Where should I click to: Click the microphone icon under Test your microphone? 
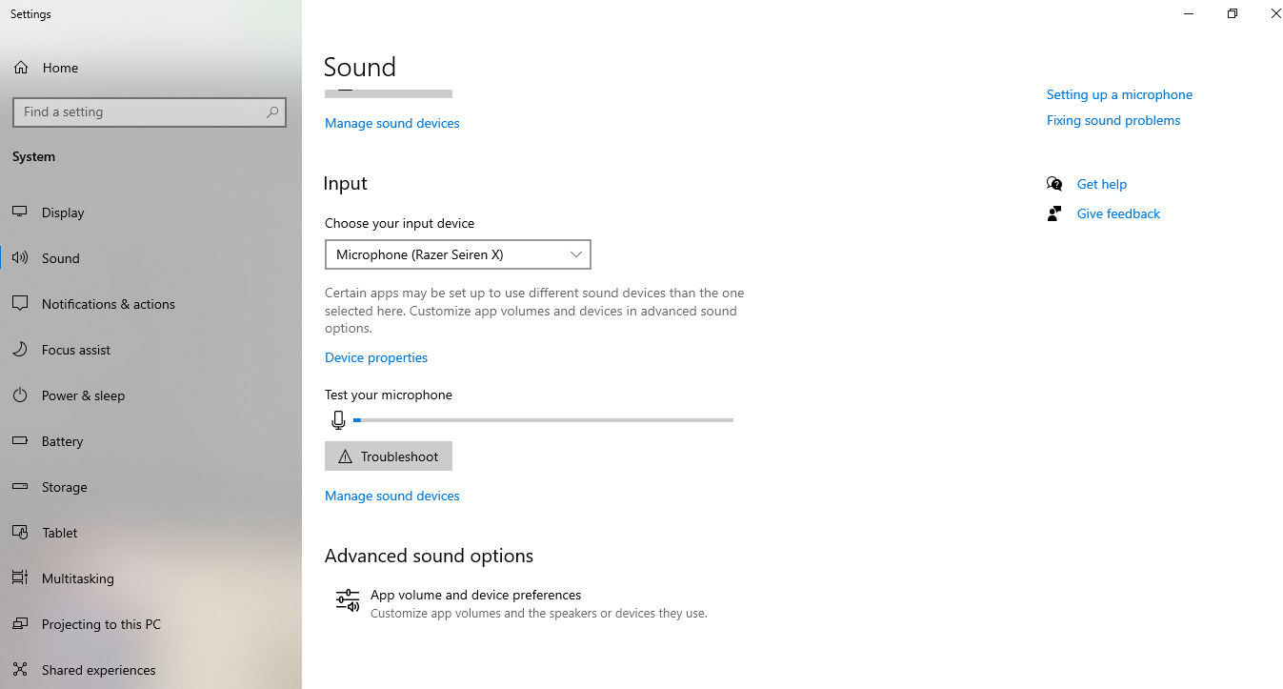(x=338, y=420)
